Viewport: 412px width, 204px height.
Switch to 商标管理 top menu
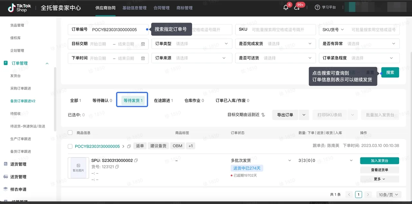[185, 8]
